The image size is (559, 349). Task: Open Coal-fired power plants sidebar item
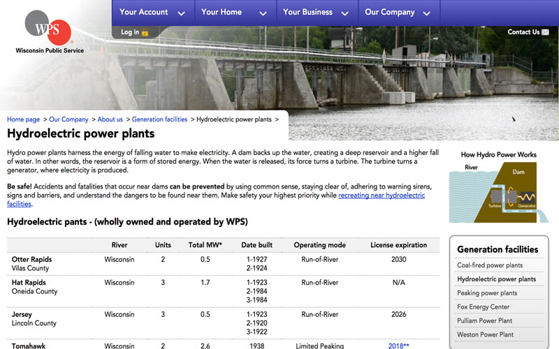point(490,265)
